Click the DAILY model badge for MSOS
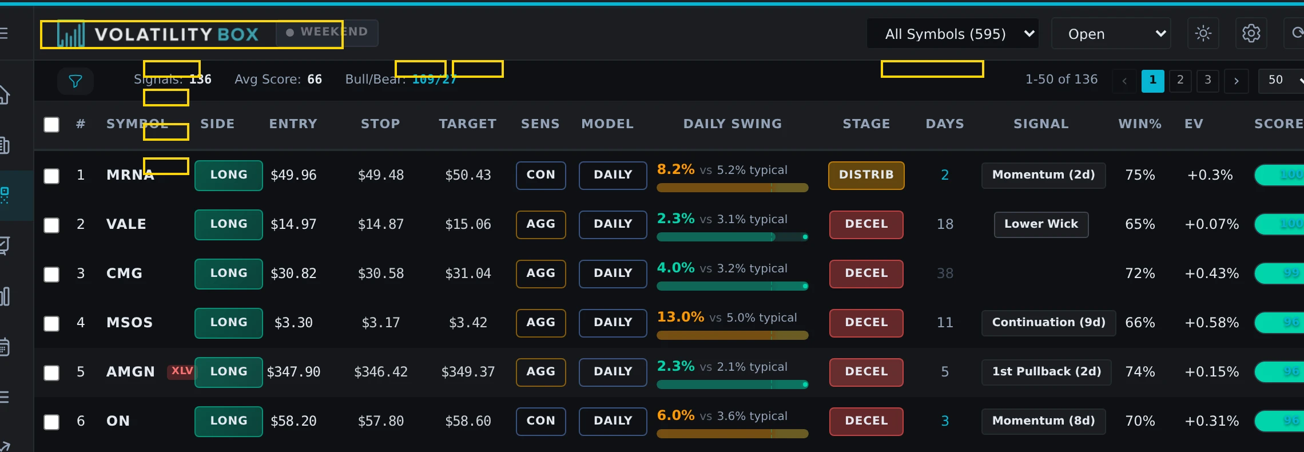 pos(613,323)
